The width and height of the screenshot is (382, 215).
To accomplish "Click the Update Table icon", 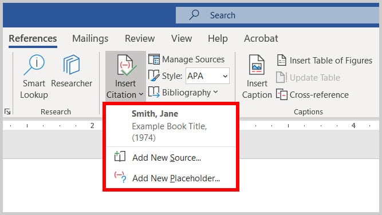I will pyautogui.click(x=281, y=77).
